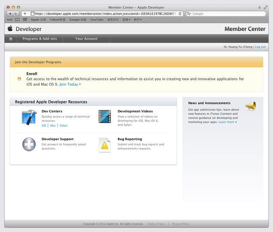The width and height of the screenshot is (273, 232).
Task: Click the Developer Support heading
Action: 58,139
